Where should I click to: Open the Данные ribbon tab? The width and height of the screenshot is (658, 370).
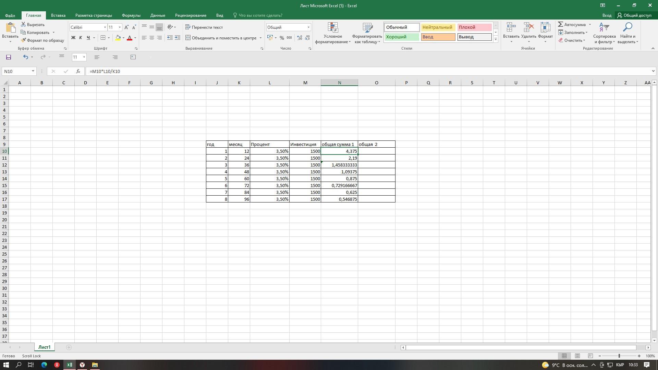pyautogui.click(x=158, y=15)
